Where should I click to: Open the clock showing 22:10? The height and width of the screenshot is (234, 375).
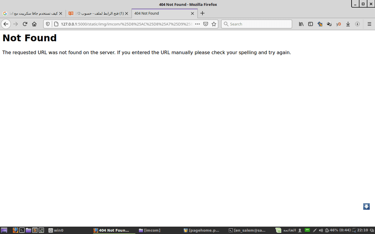point(362,230)
